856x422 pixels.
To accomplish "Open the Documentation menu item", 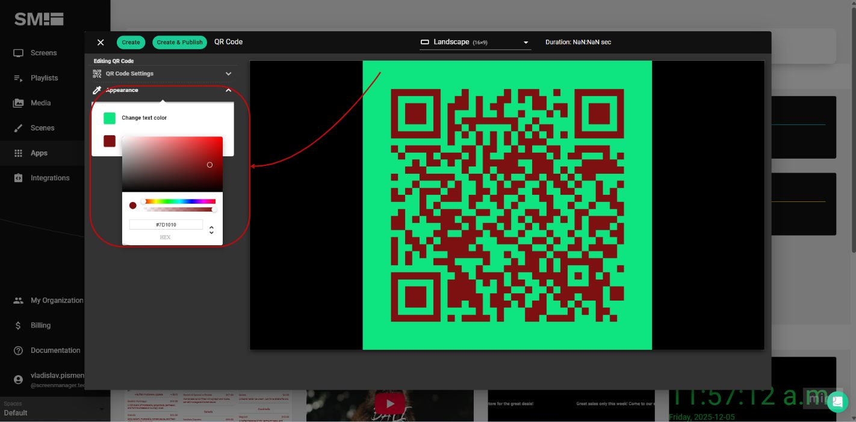I will (x=19, y=350).
